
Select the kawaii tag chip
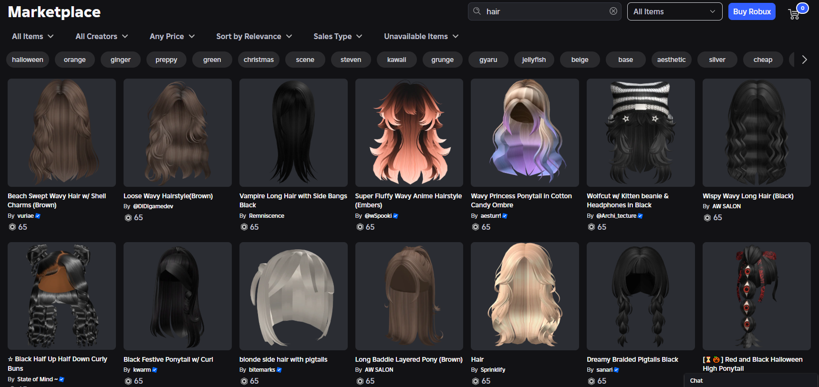[397, 60]
